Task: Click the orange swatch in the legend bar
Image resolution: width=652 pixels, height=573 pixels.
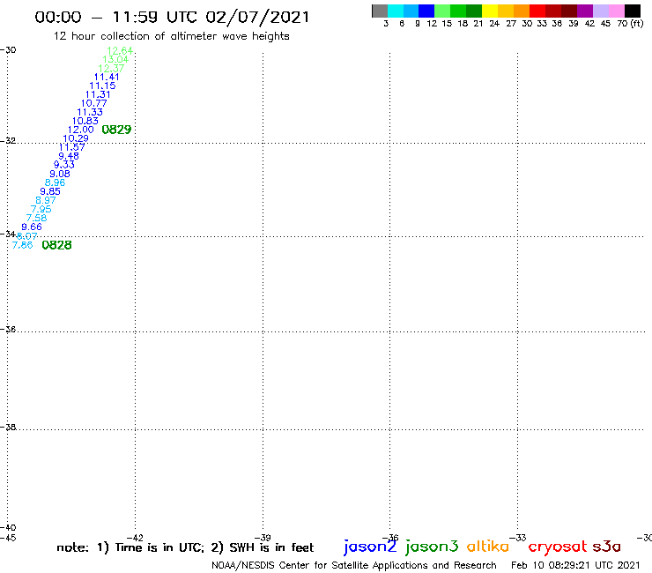Action: tap(522, 11)
